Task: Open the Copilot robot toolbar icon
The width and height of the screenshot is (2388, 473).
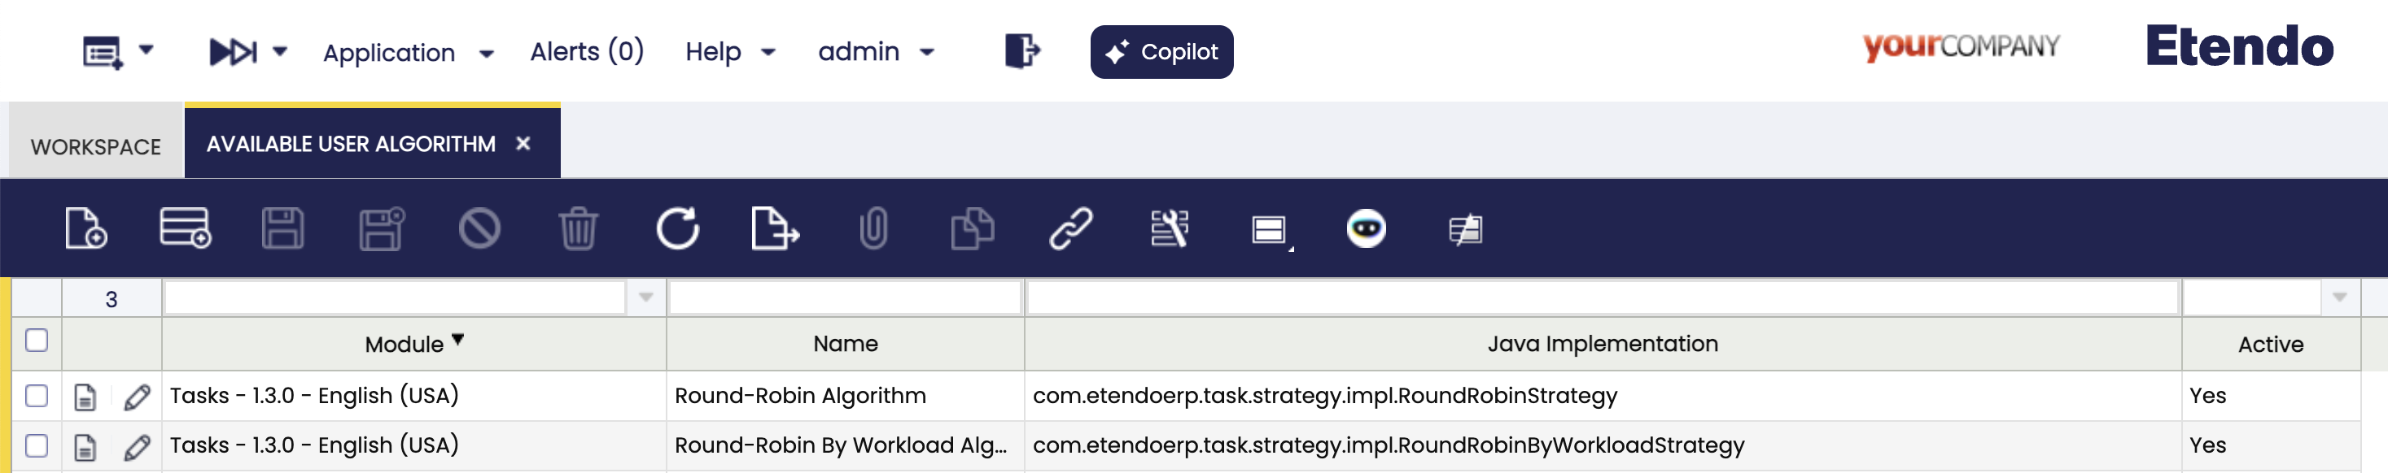Action: tap(1367, 228)
